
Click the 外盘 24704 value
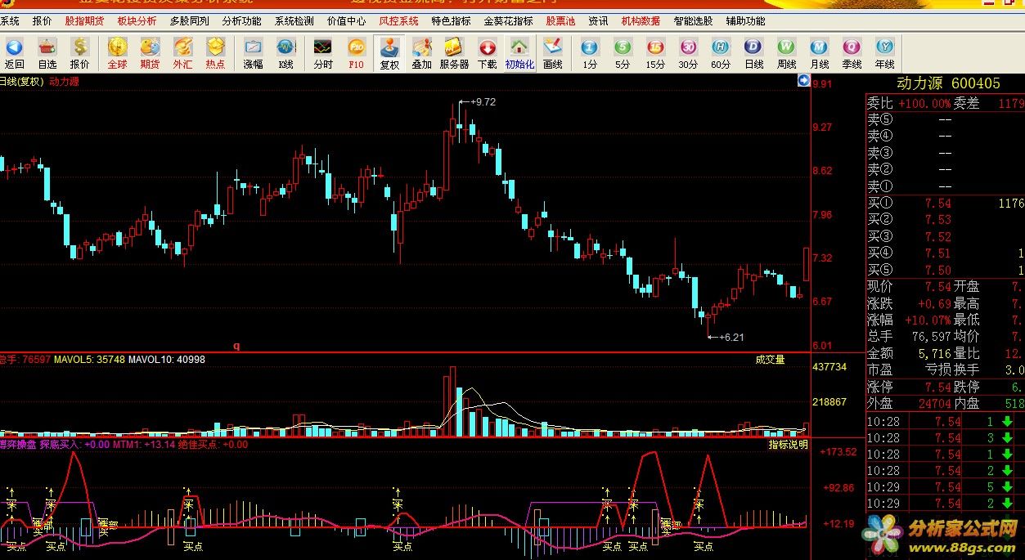(x=933, y=403)
